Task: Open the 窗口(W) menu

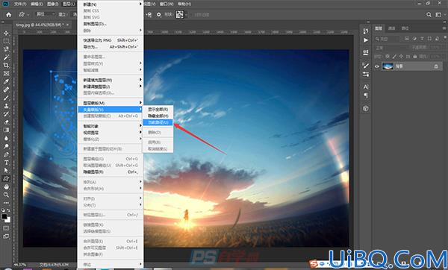Action: click(167, 4)
